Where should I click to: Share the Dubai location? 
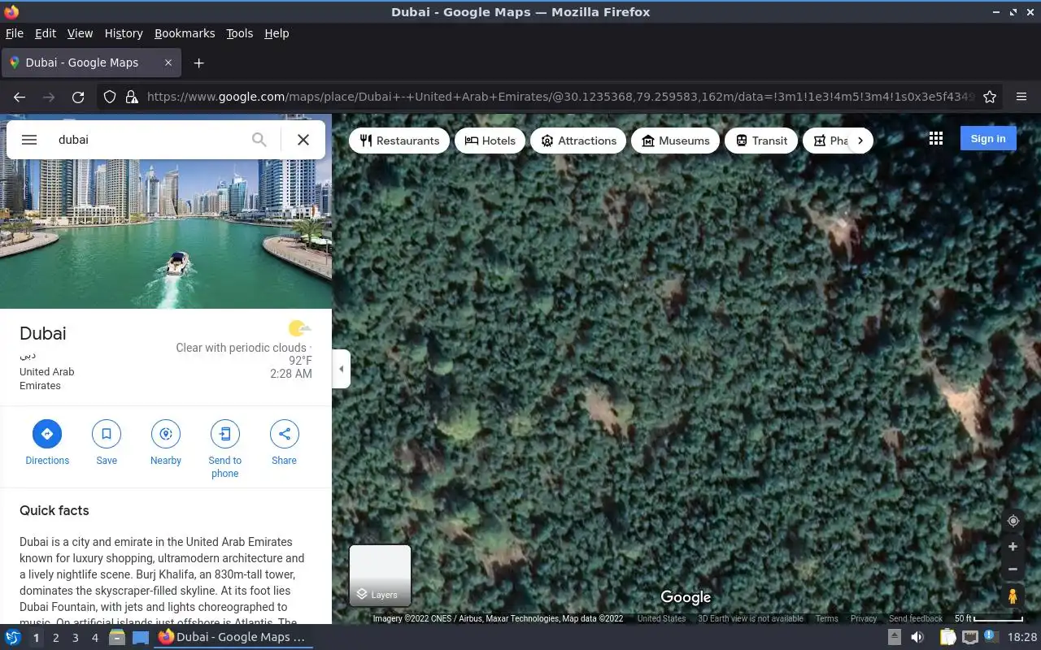coord(285,443)
